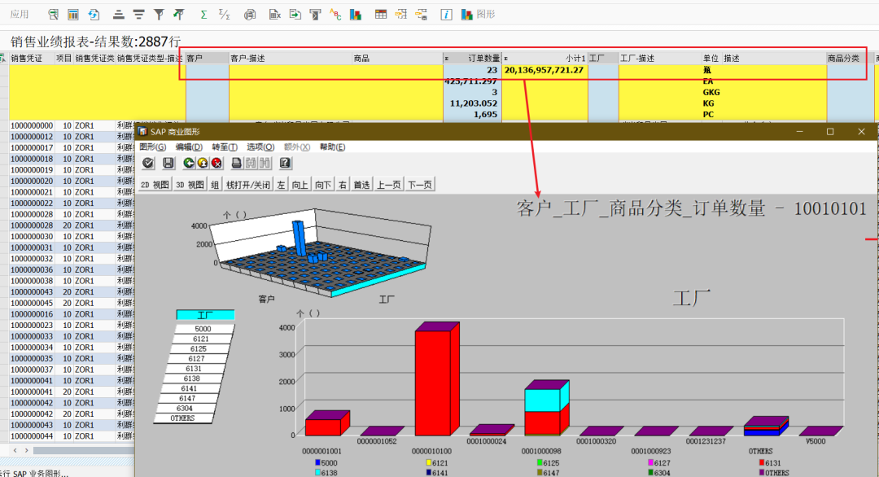Click the 右 rotate button

click(343, 185)
